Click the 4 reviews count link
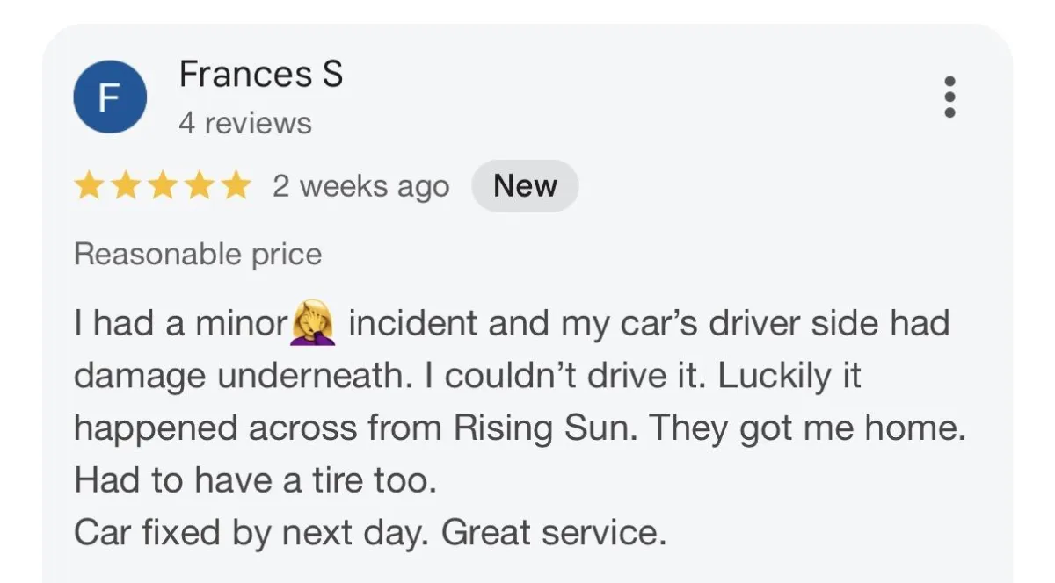Screen dimensions: 1055x583 pos(245,123)
